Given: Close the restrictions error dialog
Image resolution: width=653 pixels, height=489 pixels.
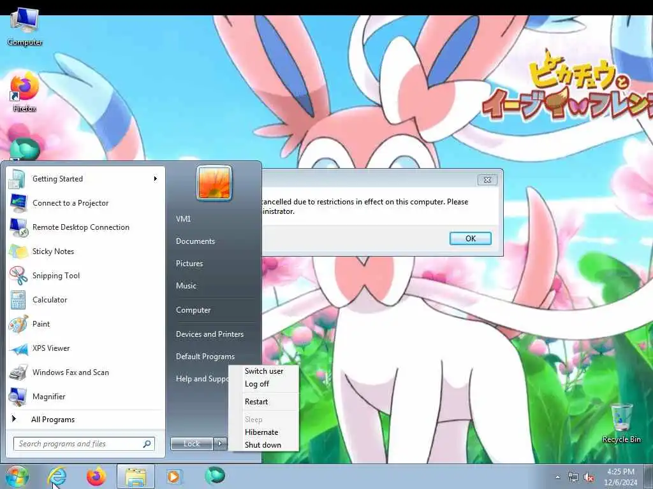Looking at the screenshot, I should coord(487,180).
